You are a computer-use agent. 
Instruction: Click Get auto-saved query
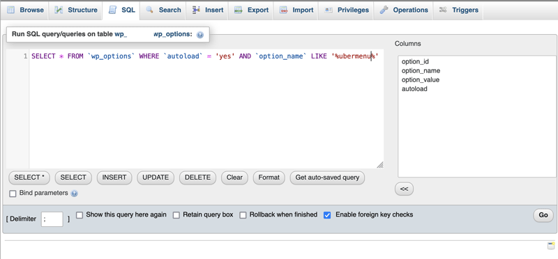coord(327,178)
